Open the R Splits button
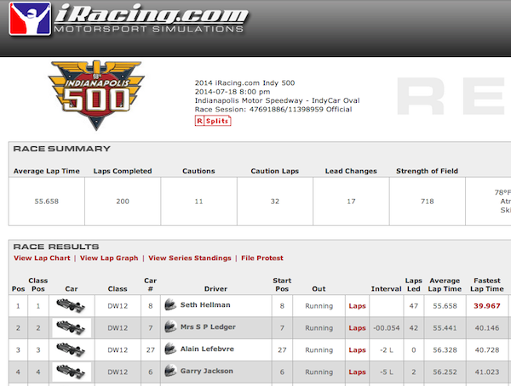511x386 pixels. [213, 121]
